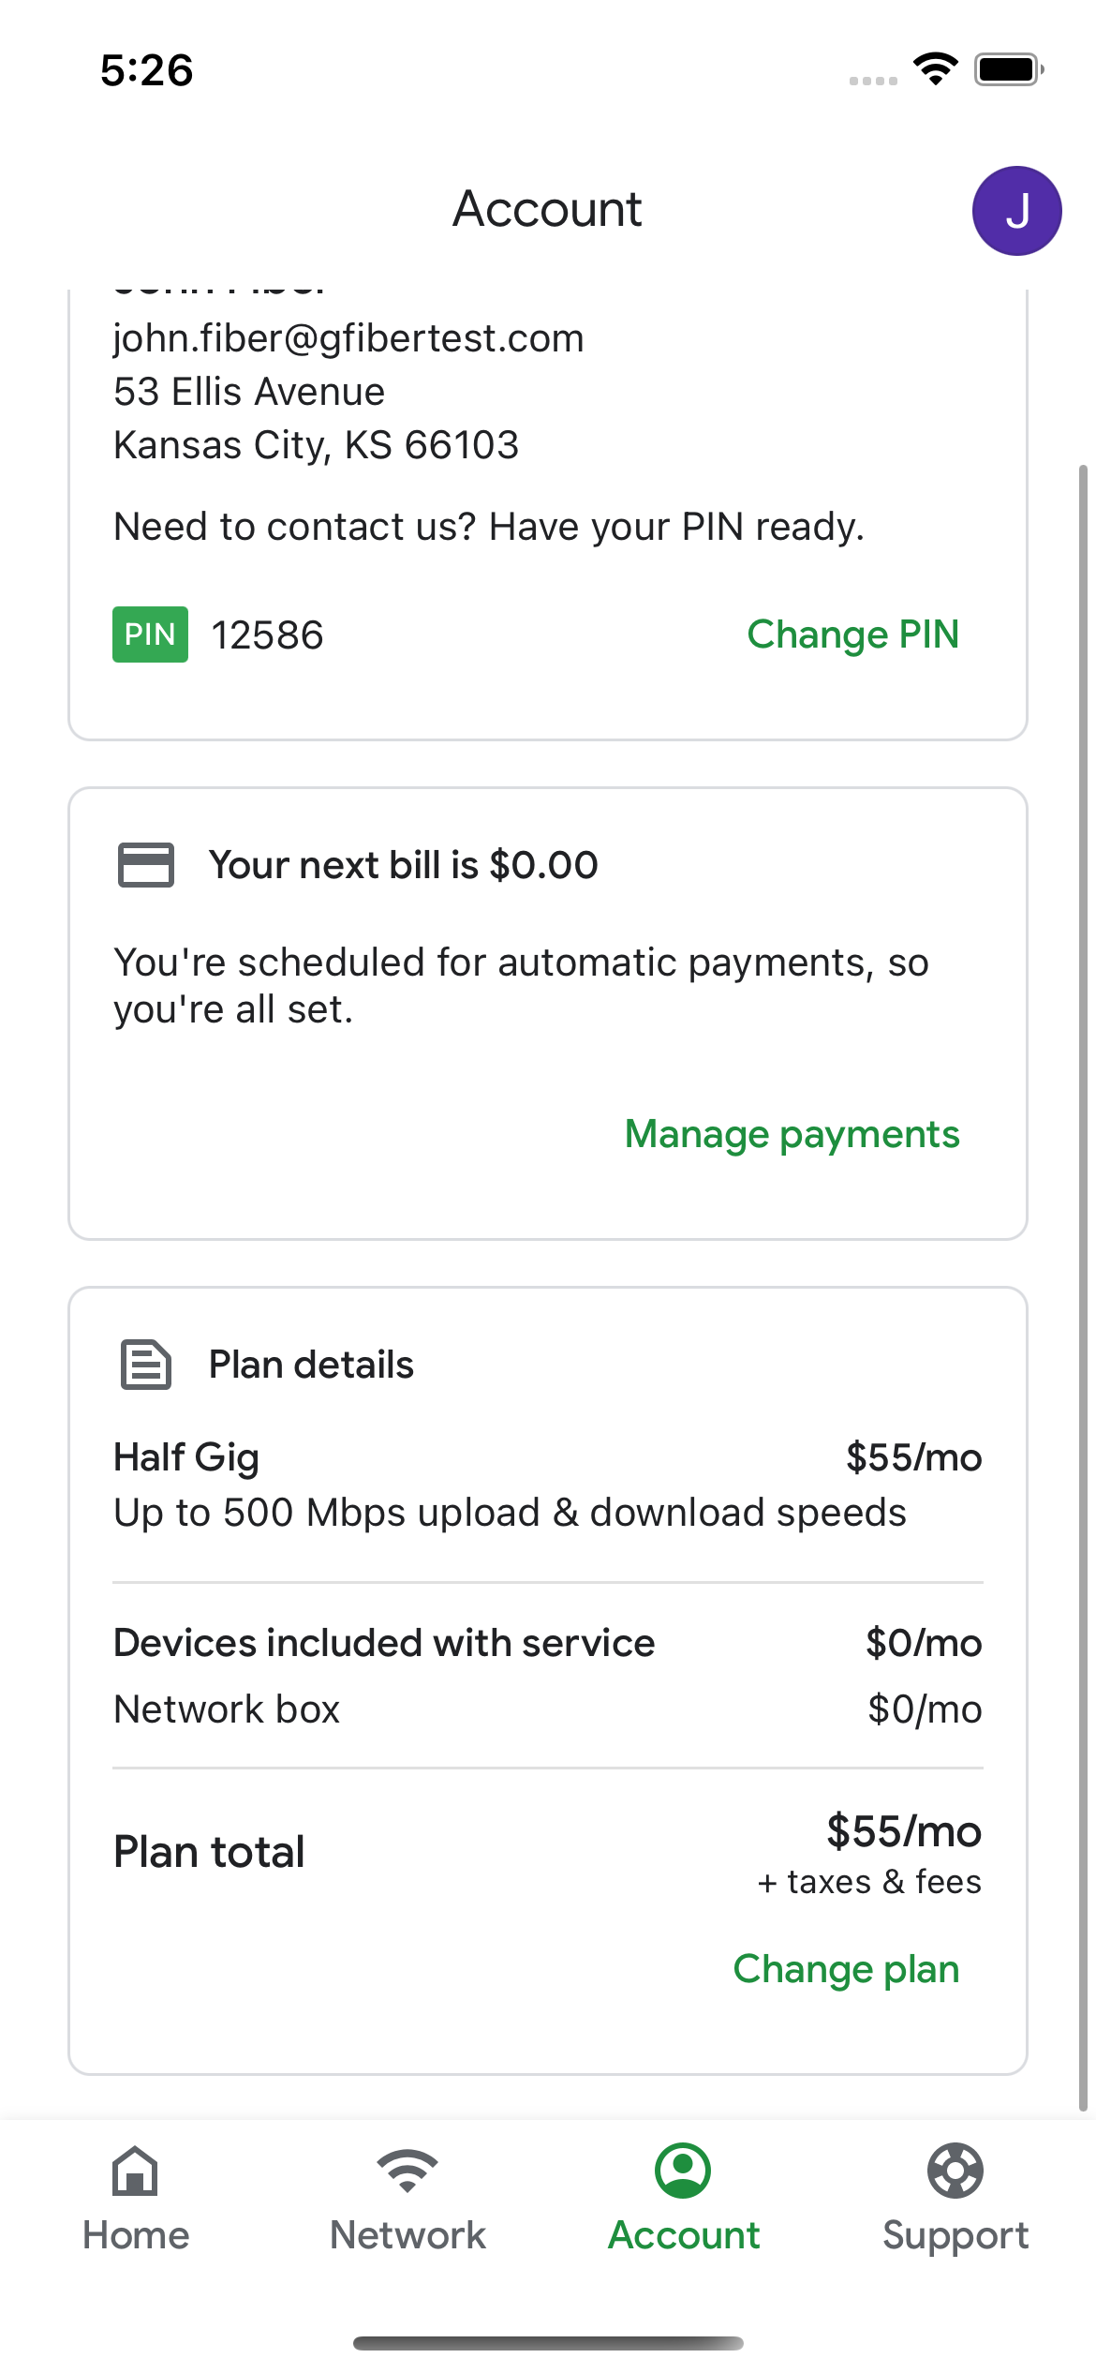Tap the Account person icon
This screenshot has height=2373, width=1096.
coord(683,2171)
